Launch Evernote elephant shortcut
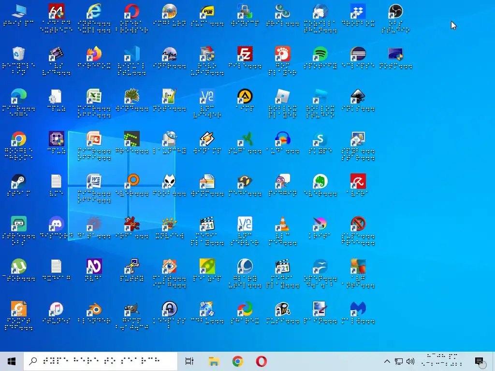Screen dimensions: 495x371 click(x=320, y=182)
